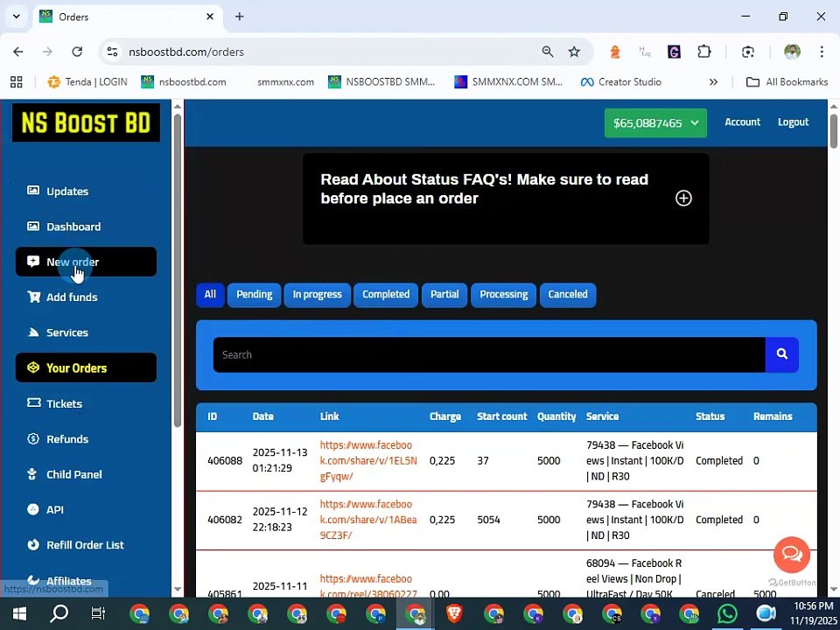Screen dimensions: 840x630
Task: Go back in the browser
Action: click(x=18, y=52)
